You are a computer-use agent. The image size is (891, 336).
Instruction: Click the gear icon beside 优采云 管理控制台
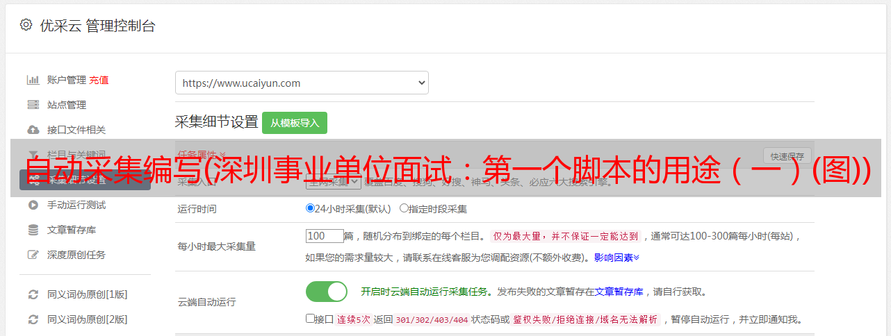tap(26, 25)
